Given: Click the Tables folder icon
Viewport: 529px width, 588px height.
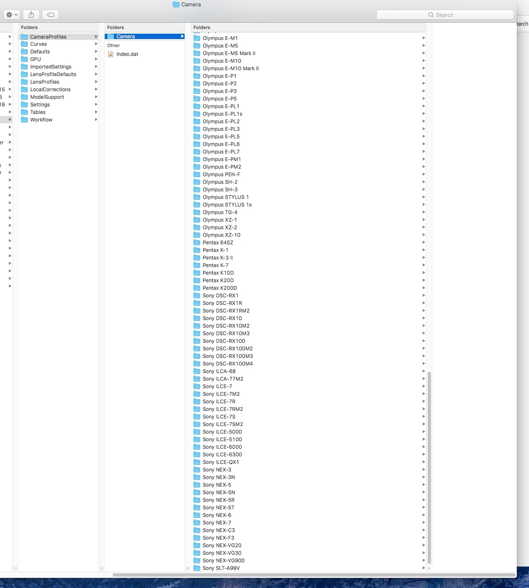Looking at the screenshot, I should tap(24, 112).
